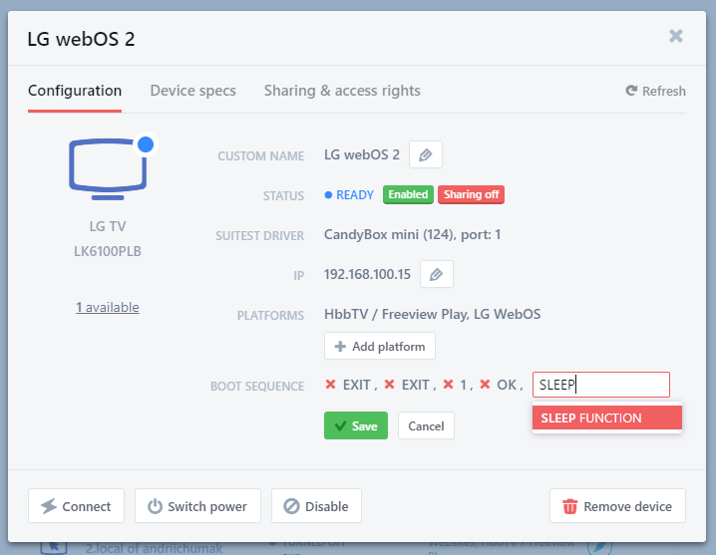Click Add platform button
716x555 pixels.
[380, 346]
